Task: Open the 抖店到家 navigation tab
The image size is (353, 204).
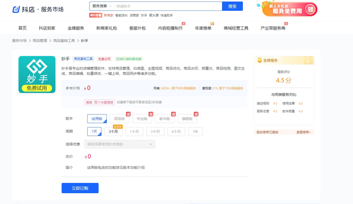Action: pyautogui.click(x=47, y=28)
